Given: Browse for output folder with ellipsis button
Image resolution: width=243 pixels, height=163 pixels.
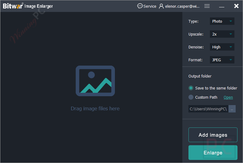Looking at the screenshot, I should click(232, 109).
